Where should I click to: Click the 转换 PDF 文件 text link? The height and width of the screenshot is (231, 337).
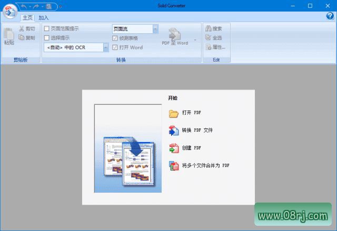[197, 130]
